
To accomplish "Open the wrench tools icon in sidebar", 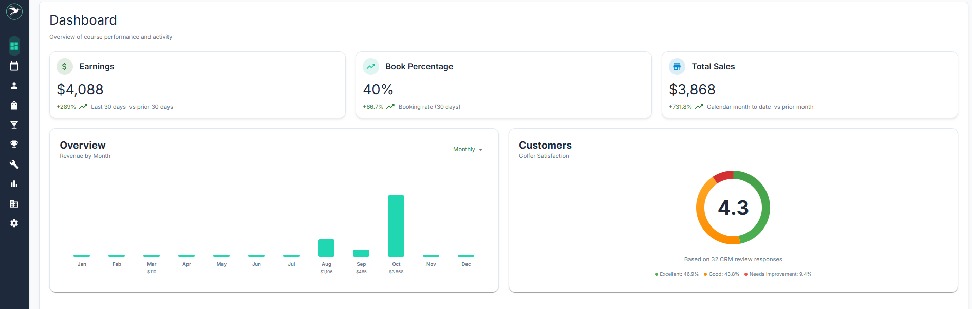I will [x=14, y=164].
